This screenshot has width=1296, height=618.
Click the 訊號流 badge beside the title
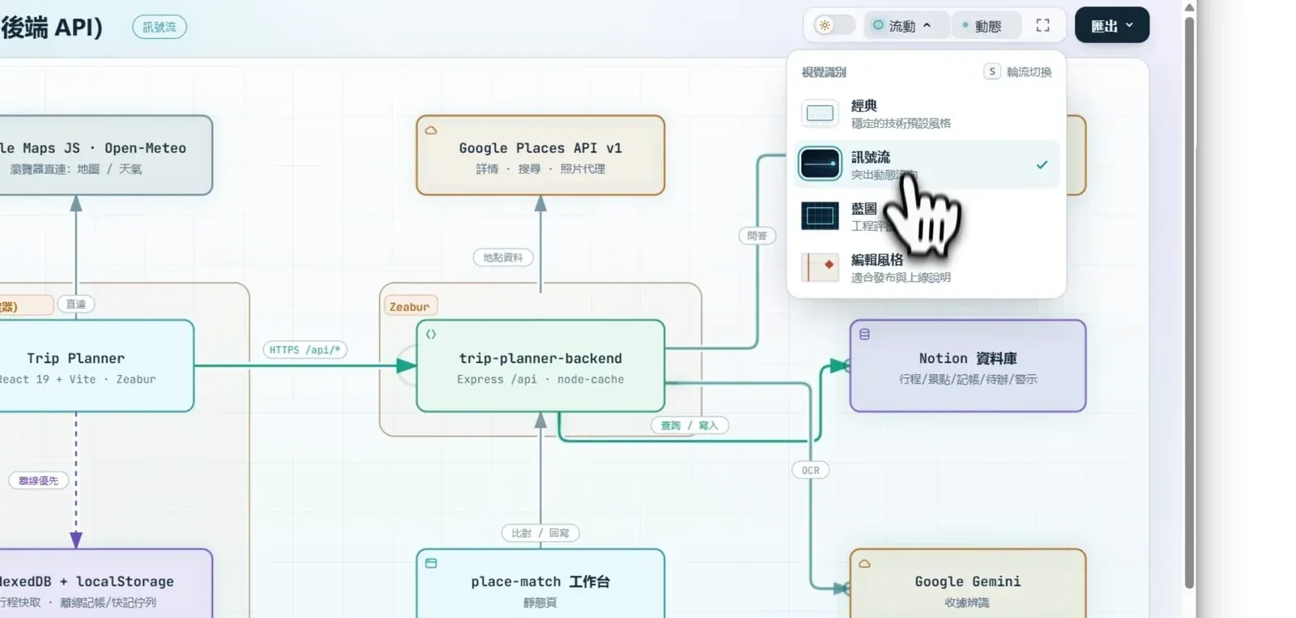click(160, 27)
